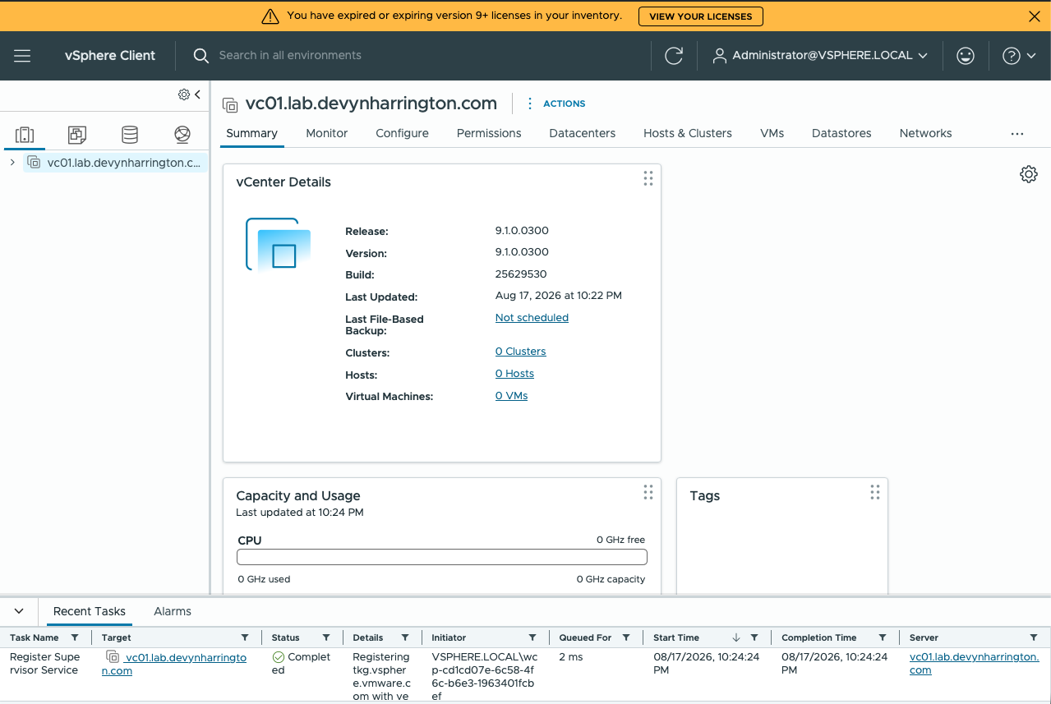Screen dimensions: 1051x704
Task: Open the smiley feedback icon
Action: 966,56
